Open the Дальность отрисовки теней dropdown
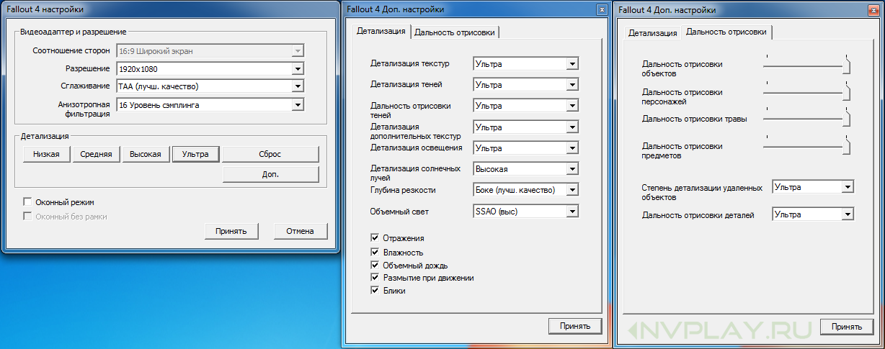885x349 pixels. (526, 106)
